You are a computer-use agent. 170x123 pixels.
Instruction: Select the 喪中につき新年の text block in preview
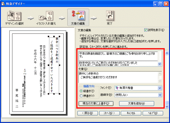click(x=54, y=65)
